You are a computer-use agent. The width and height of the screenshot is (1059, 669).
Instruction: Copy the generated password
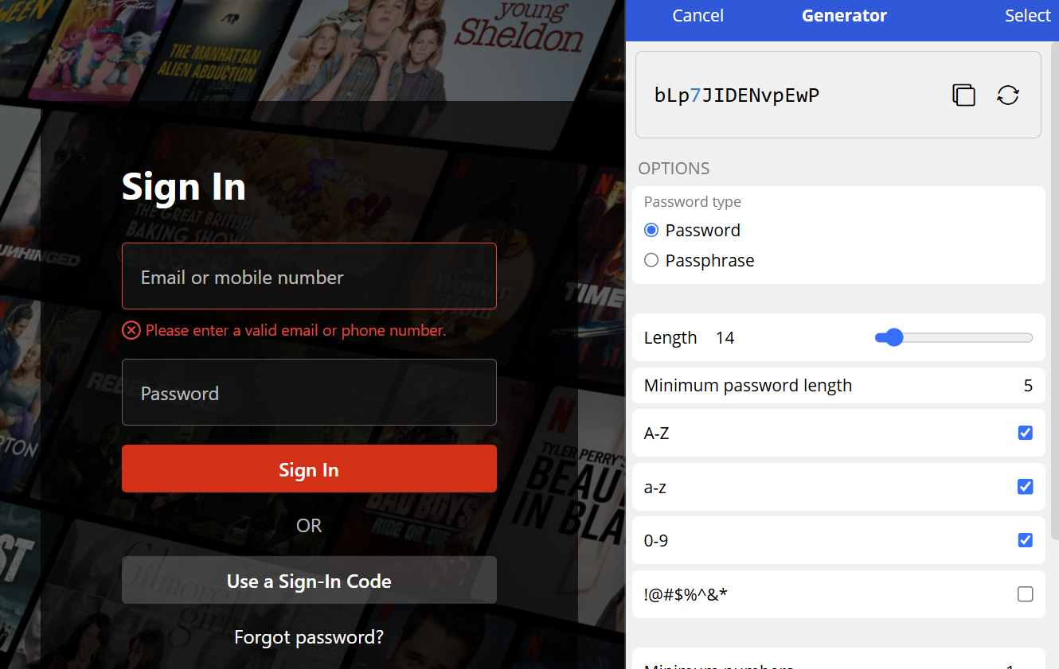[963, 95]
